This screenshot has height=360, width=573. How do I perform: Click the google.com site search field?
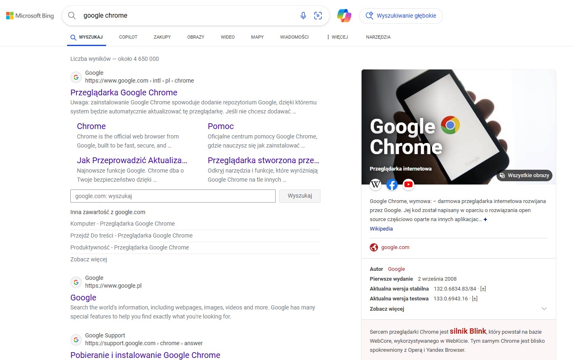point(173,196)
